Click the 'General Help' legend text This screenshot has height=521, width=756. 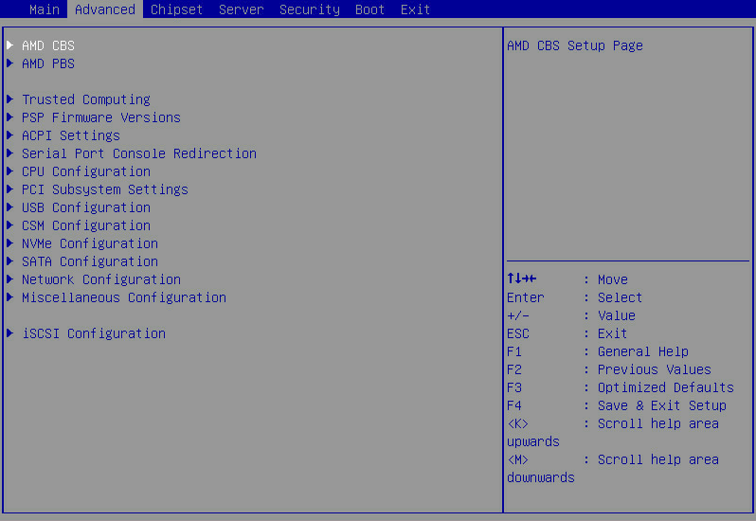point(643,351)
